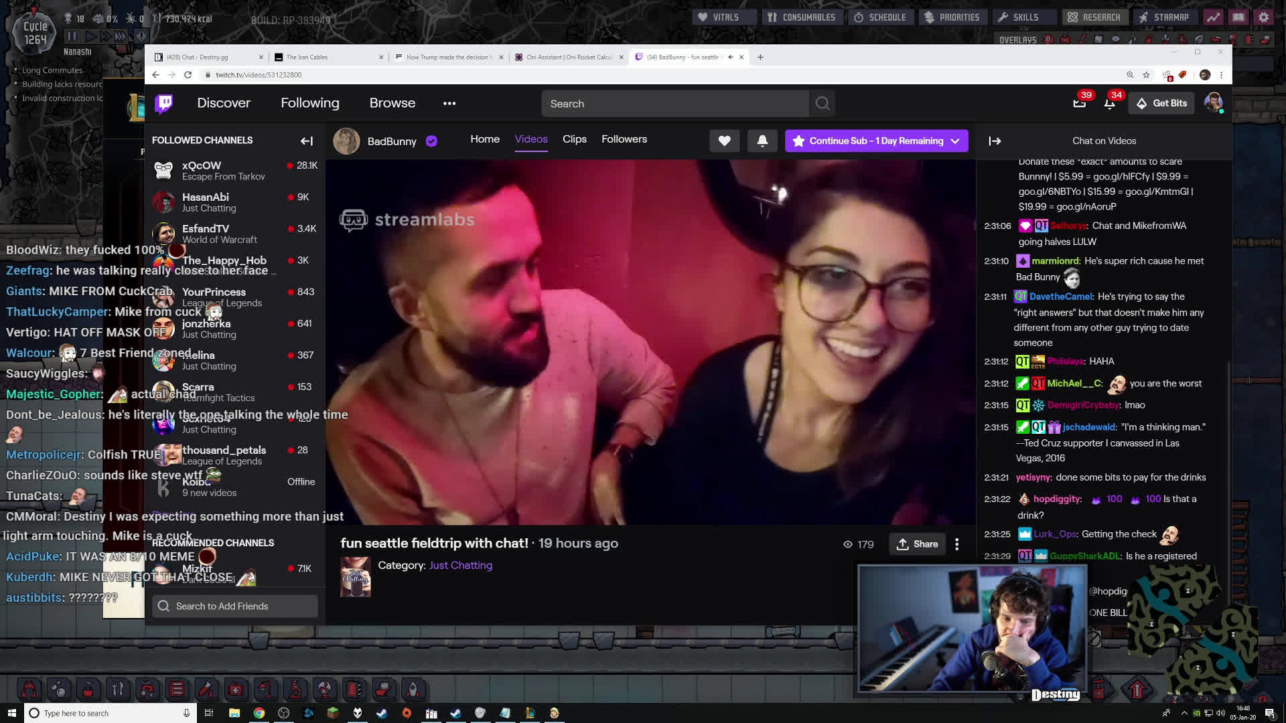Open the Browse nav item

click(x=392, y=103)
